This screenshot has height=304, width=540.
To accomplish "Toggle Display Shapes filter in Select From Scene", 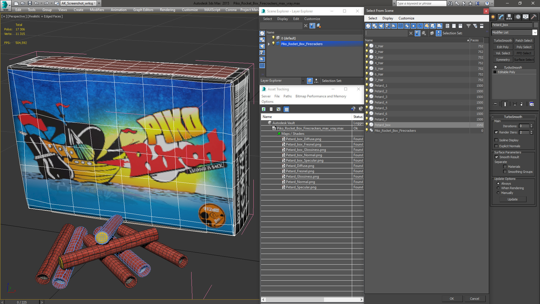I will coord(375,26).
